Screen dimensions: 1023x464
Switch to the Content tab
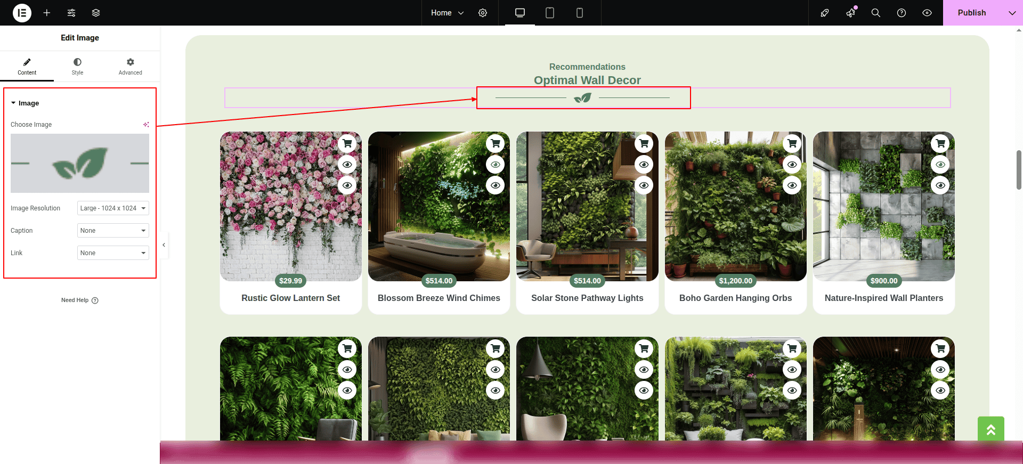tap(27, 67)
